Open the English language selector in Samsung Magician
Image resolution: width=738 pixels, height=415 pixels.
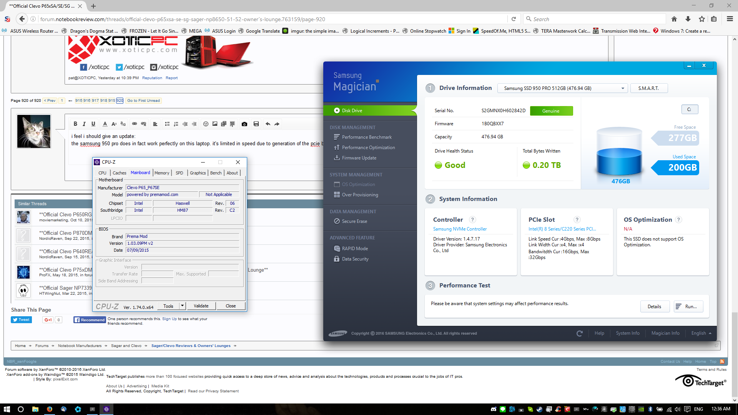point(701,333)
